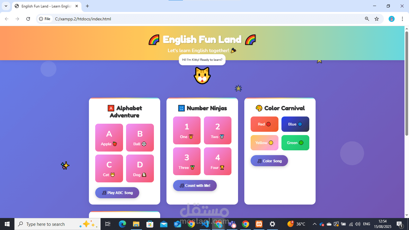Choose the letter C Cat card
The image size is (409, 230).
click(109, 168)
